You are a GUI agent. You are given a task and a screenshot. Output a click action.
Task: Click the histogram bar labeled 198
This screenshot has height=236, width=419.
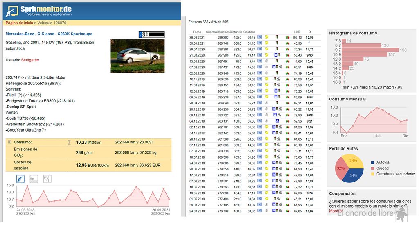(370, 50)
